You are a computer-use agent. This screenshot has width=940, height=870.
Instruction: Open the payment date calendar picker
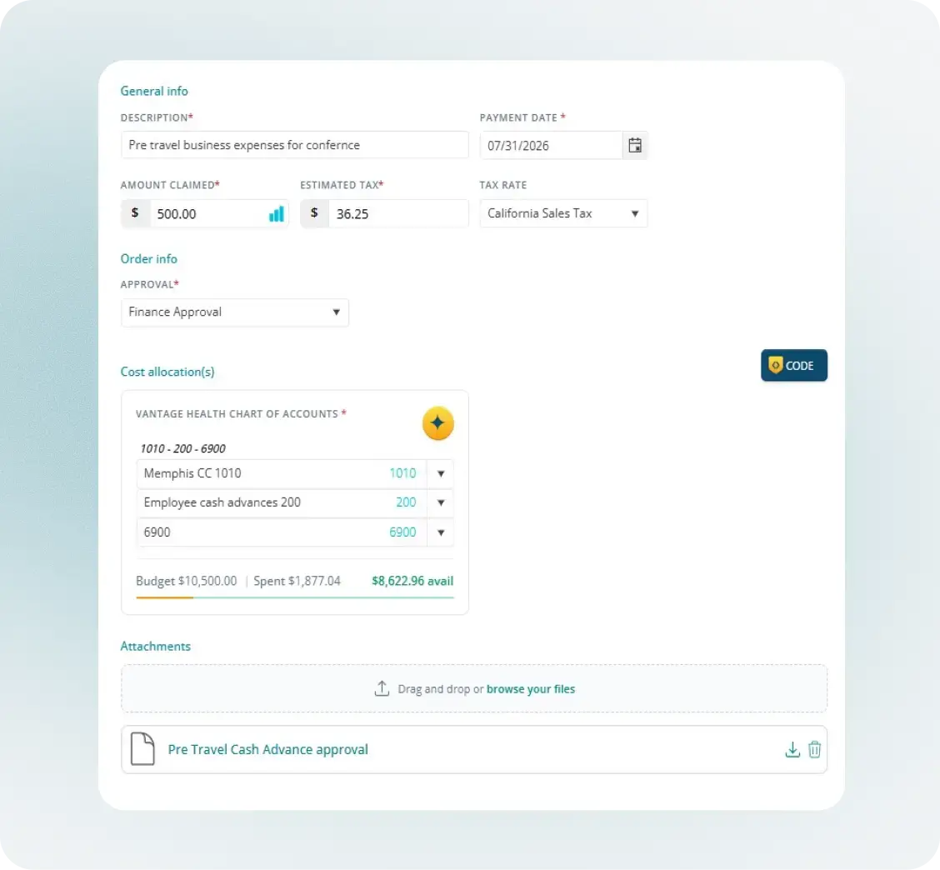[635, 145]
